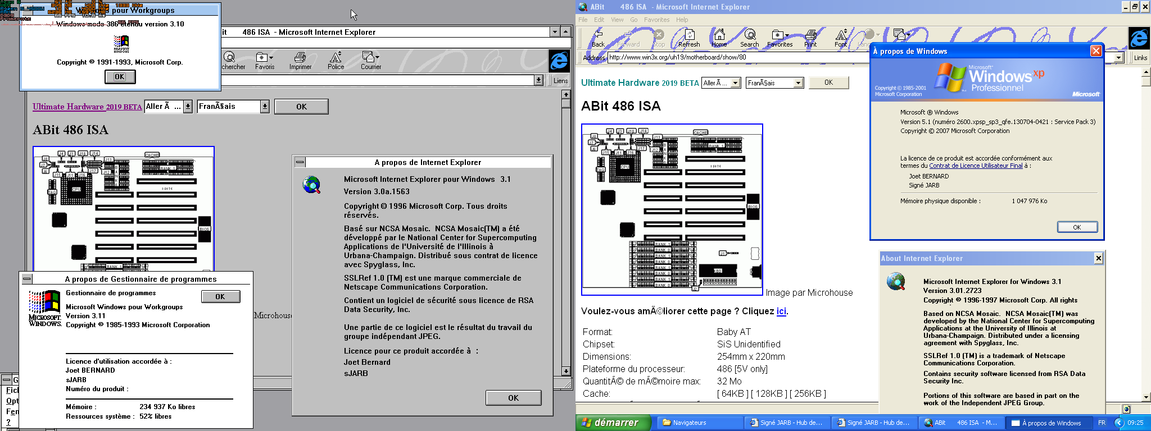This screenshot has height=431, width=1151.
Task: Click the Refresh toolbar icon in XP browser
Action: click(689, 37)
